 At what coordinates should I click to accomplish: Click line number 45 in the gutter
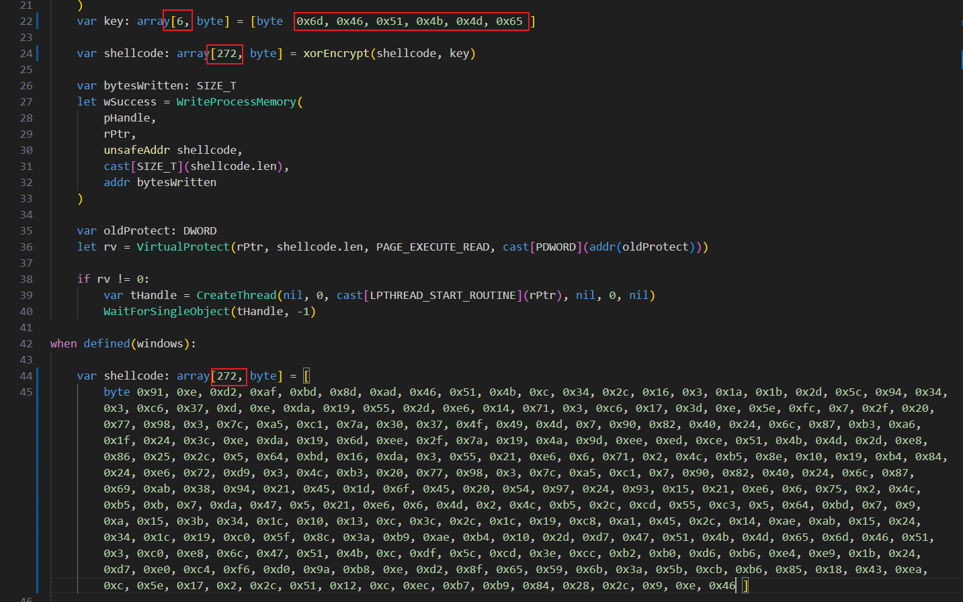[26, 392]
